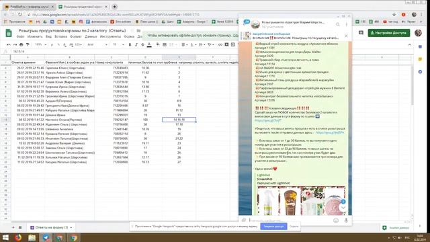Open the Windows Start menu

coord(5,237)
